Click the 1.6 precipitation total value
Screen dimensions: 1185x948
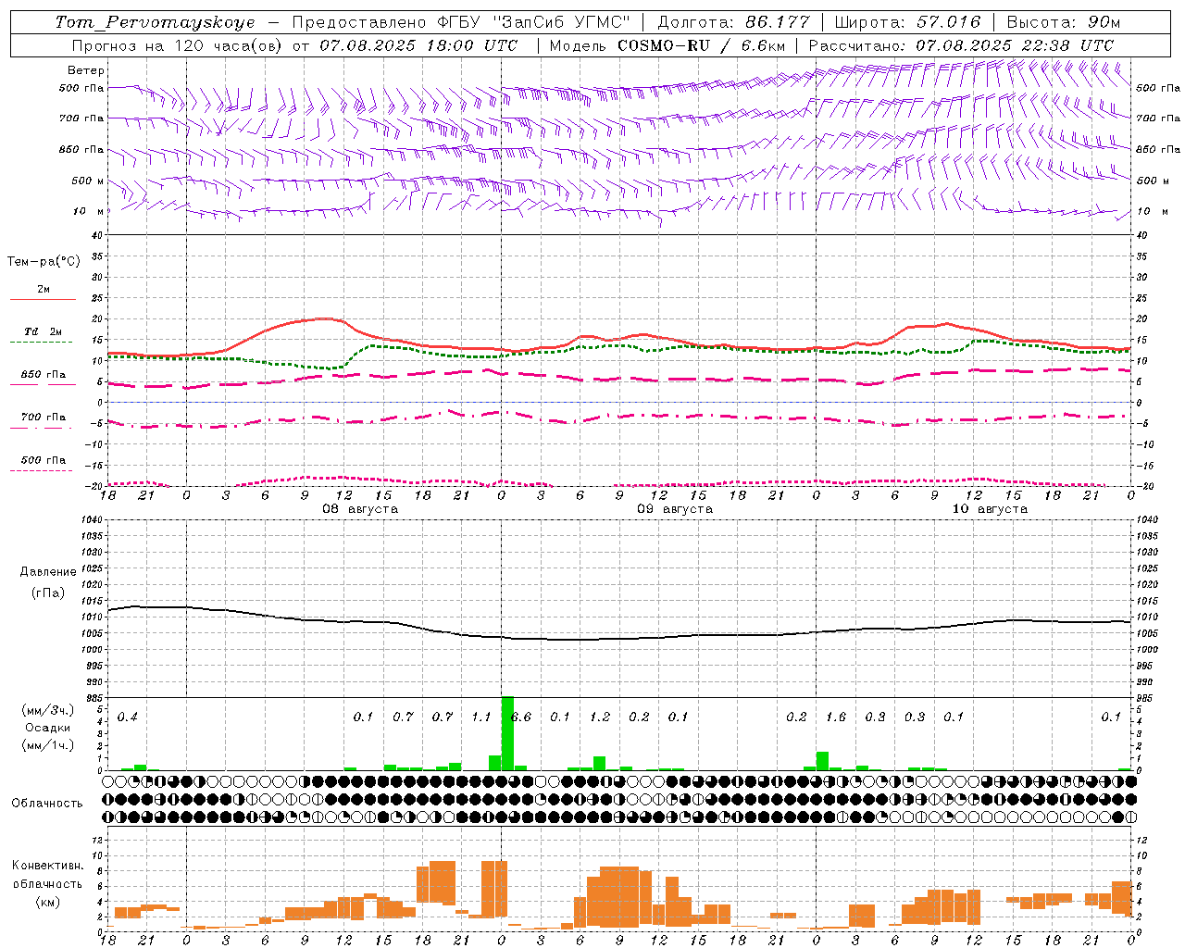click(x=836, y=717)
